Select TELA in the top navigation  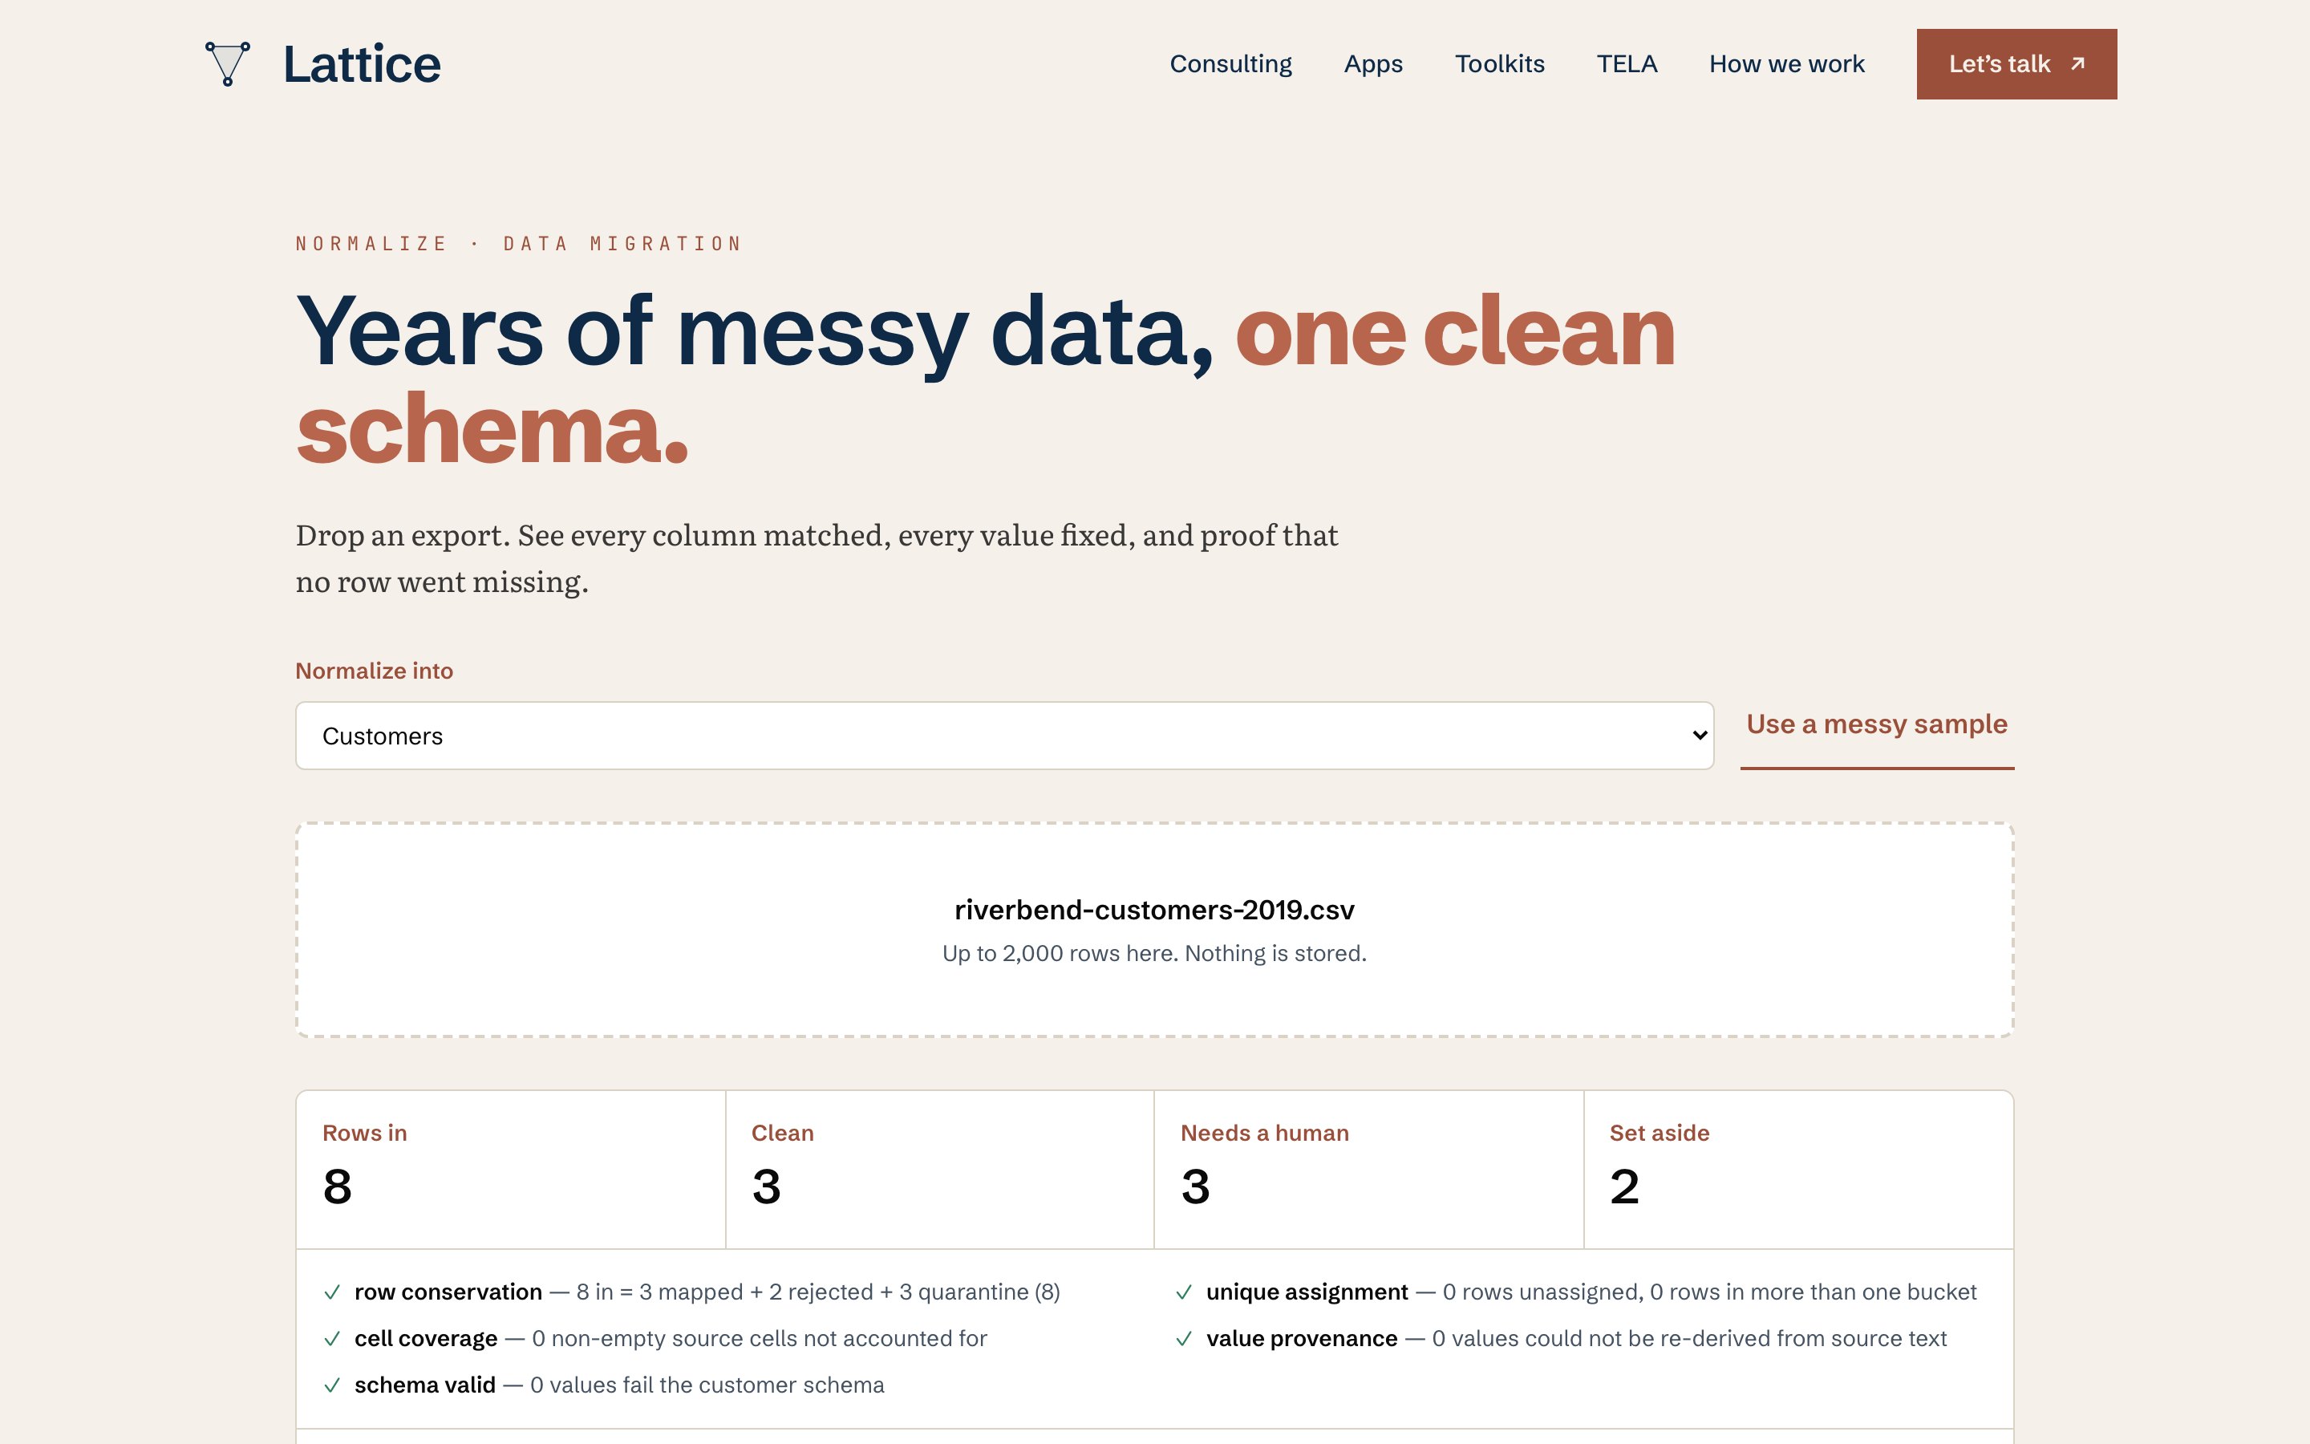tap(1627, 64)
